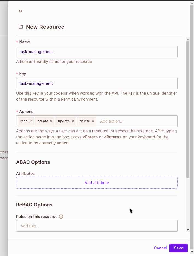Click the inner form scrollbar thumb
194x256 pixels.
pos(188,110)
